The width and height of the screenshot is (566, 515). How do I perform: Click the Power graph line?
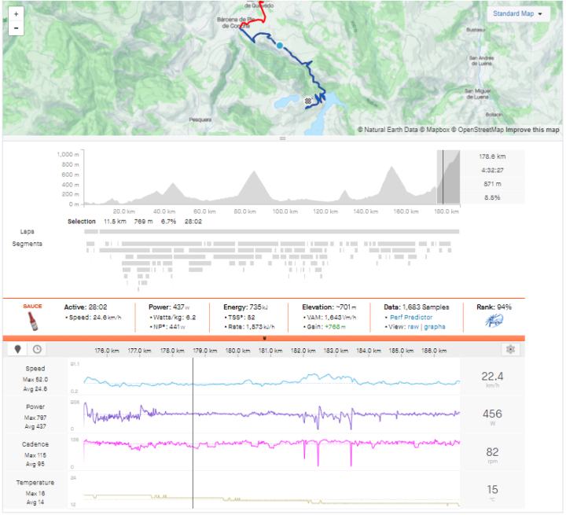pyautogui.click(x=271, y=414)
